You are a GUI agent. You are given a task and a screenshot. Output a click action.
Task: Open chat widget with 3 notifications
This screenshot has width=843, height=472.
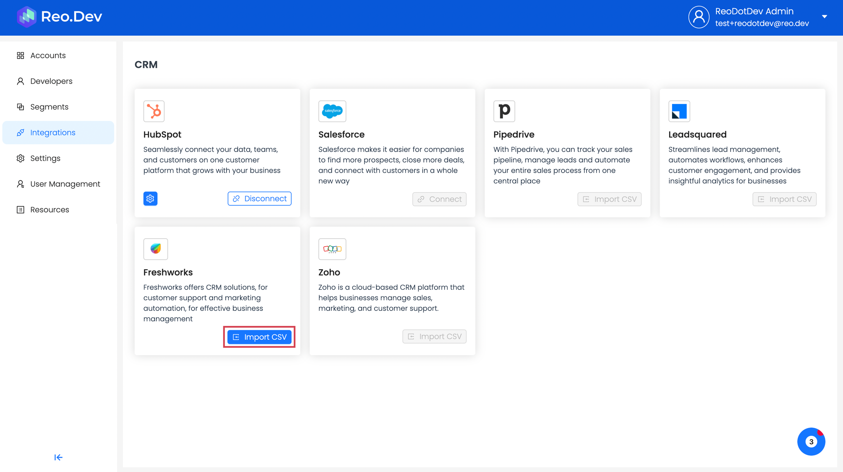811,441
